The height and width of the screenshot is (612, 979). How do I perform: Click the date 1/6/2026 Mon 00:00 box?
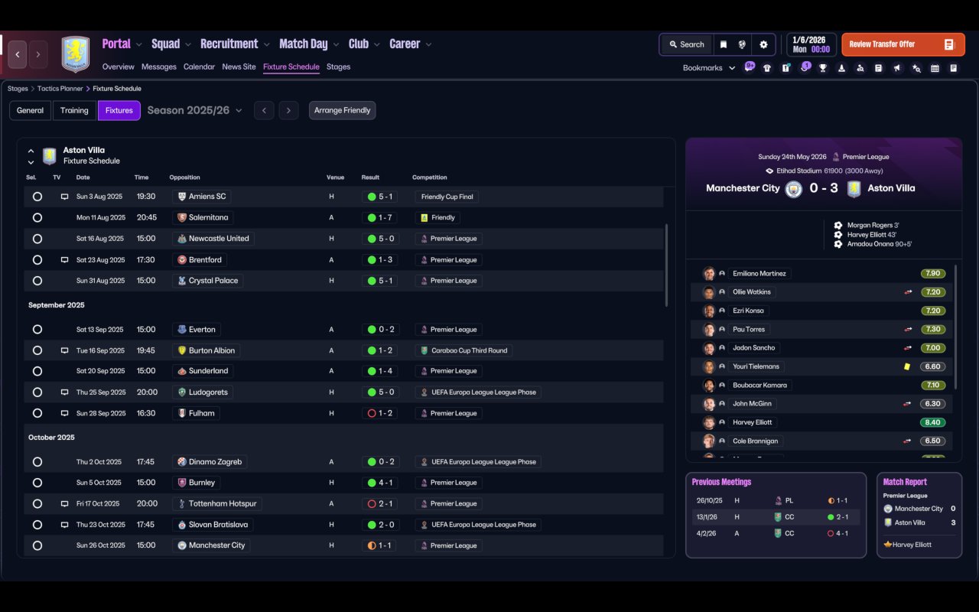(x=811, y=44)
